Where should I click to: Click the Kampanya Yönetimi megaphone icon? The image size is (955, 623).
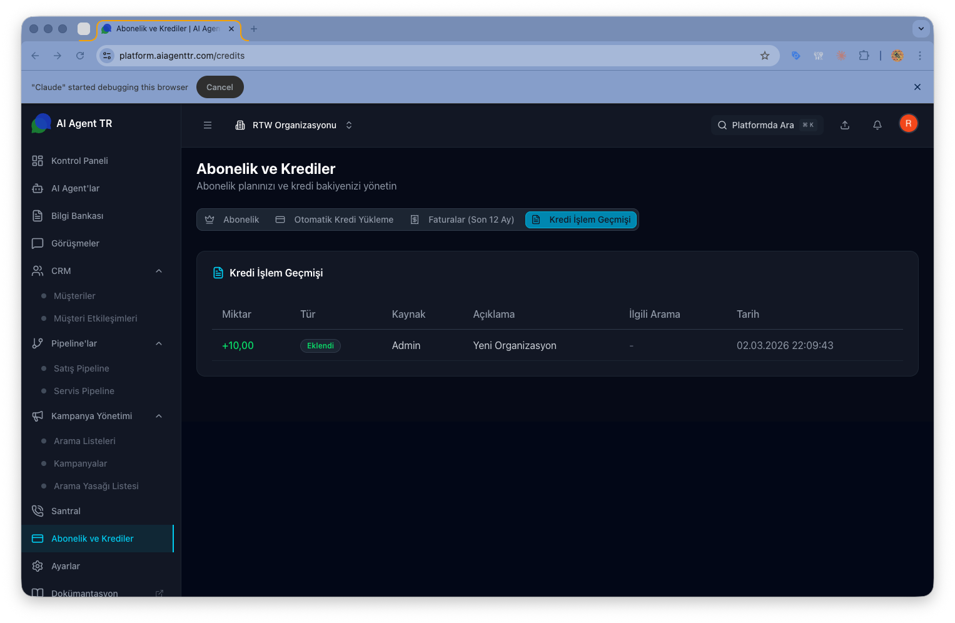(x=38, y=416)
